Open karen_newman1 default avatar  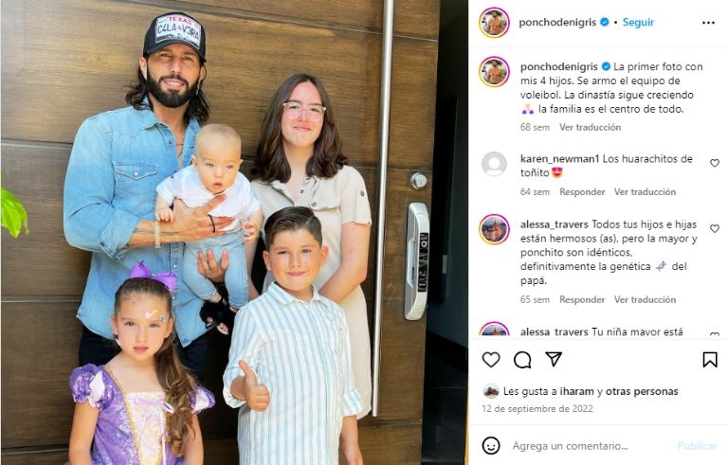[494, 164]
